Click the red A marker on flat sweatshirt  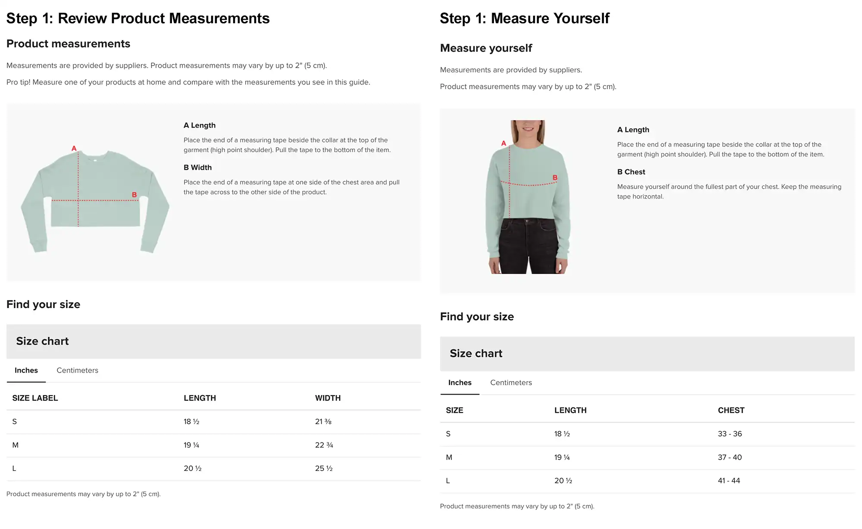coord(74,148)
